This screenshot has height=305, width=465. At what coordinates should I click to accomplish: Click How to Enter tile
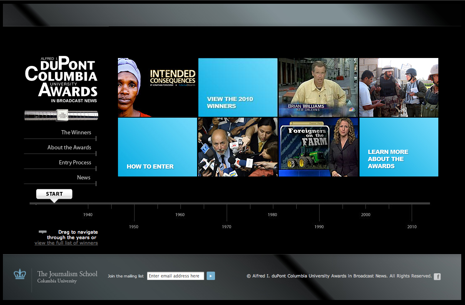pos(157,147)
